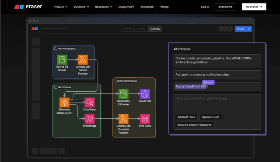Click the Lambda Job Submit Function icon

coord(83,59)
